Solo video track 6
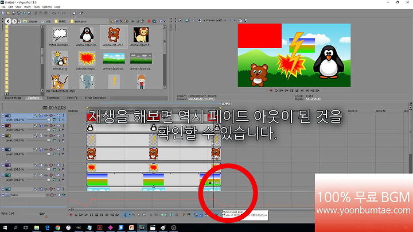 tap(64, 175)
